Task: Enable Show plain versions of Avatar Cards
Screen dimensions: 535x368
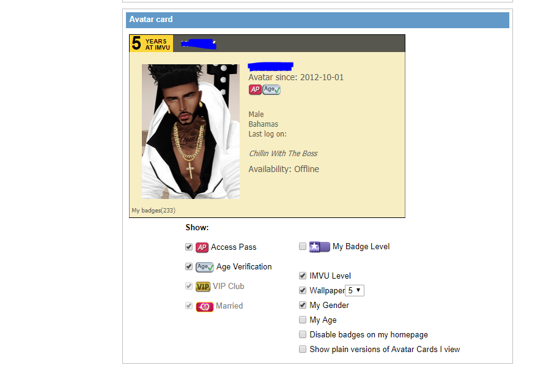Action: click(x=303, y=349)
